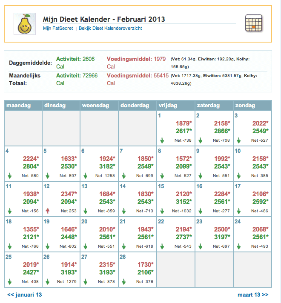Click activity calories 2866 on day 2
Viewport: 281px width, 303px height.
click(x=222, y=131)
